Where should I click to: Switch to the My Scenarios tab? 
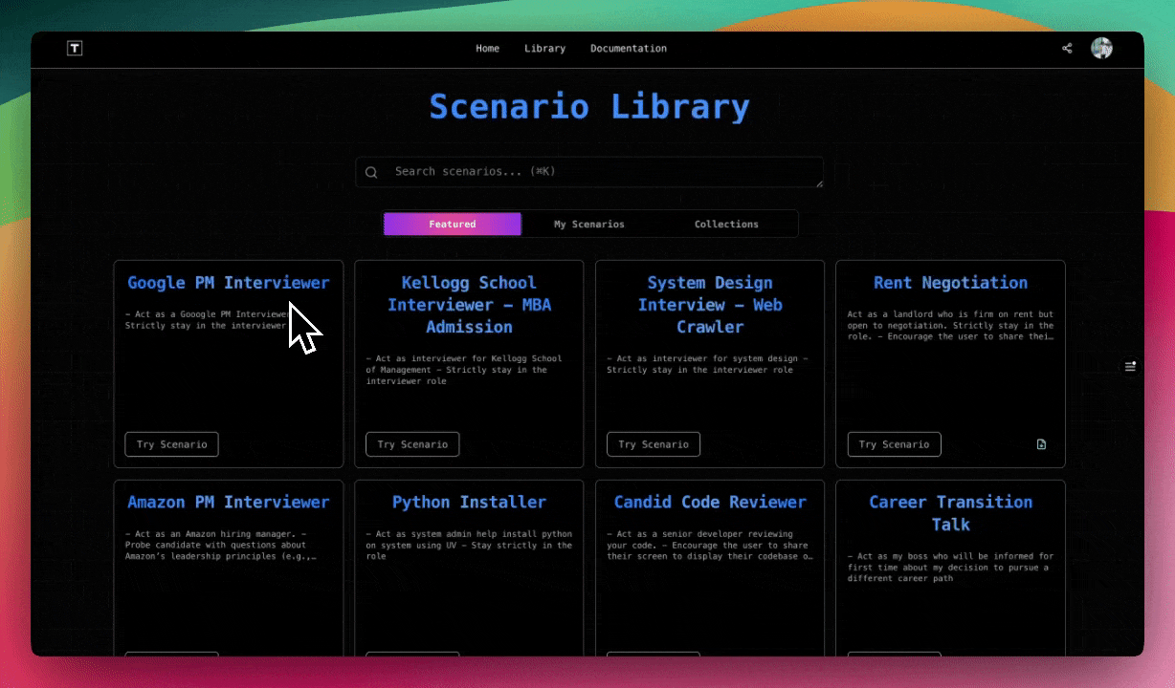coord(589,224)
